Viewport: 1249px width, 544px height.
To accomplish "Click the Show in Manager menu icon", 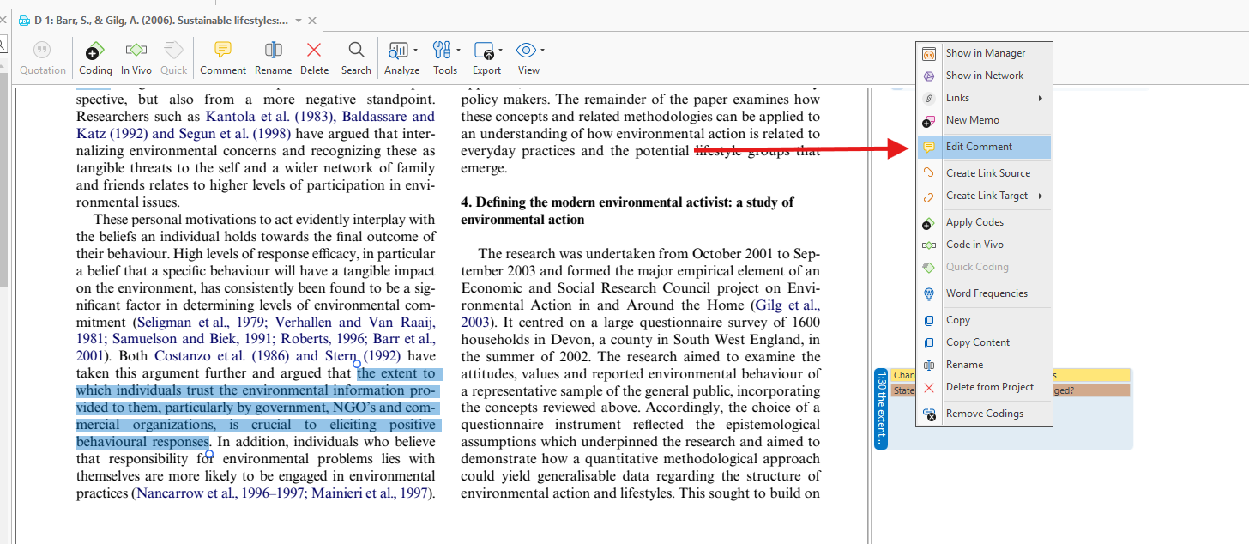I will click(929, 53).
